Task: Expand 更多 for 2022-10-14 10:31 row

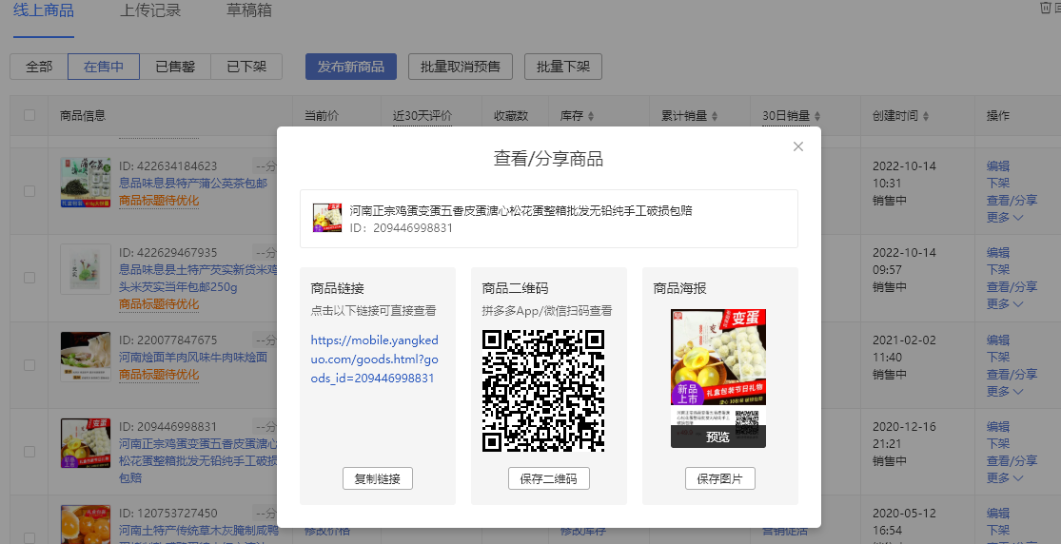Action: coord(1005,217)
